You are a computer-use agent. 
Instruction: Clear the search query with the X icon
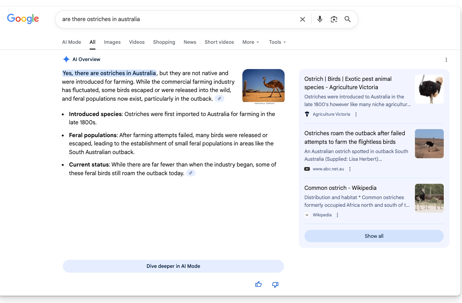(303, 19)
